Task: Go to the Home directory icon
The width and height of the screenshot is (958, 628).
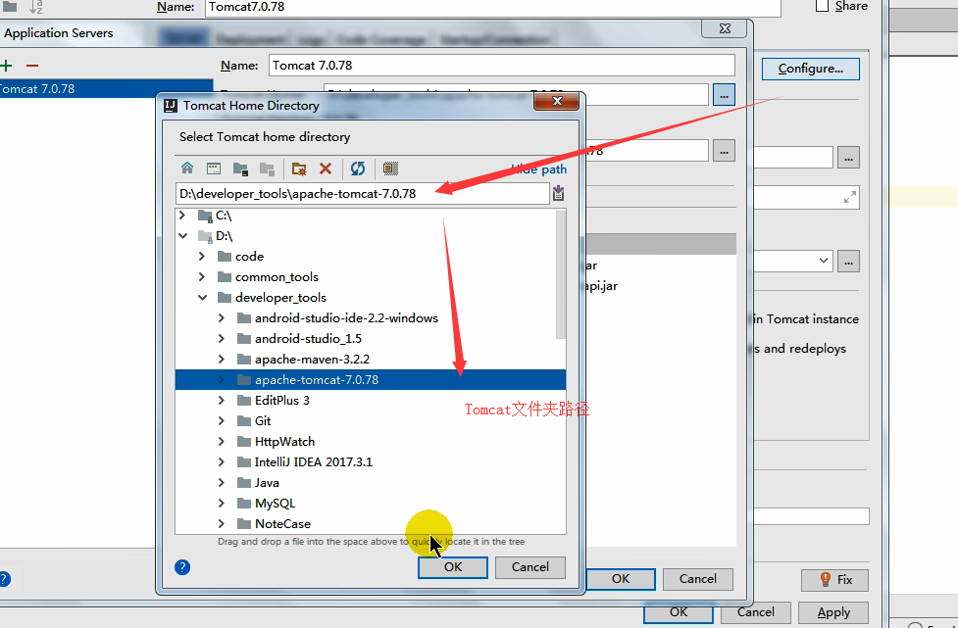Action: pyautogui.click(x=187, y=168)
